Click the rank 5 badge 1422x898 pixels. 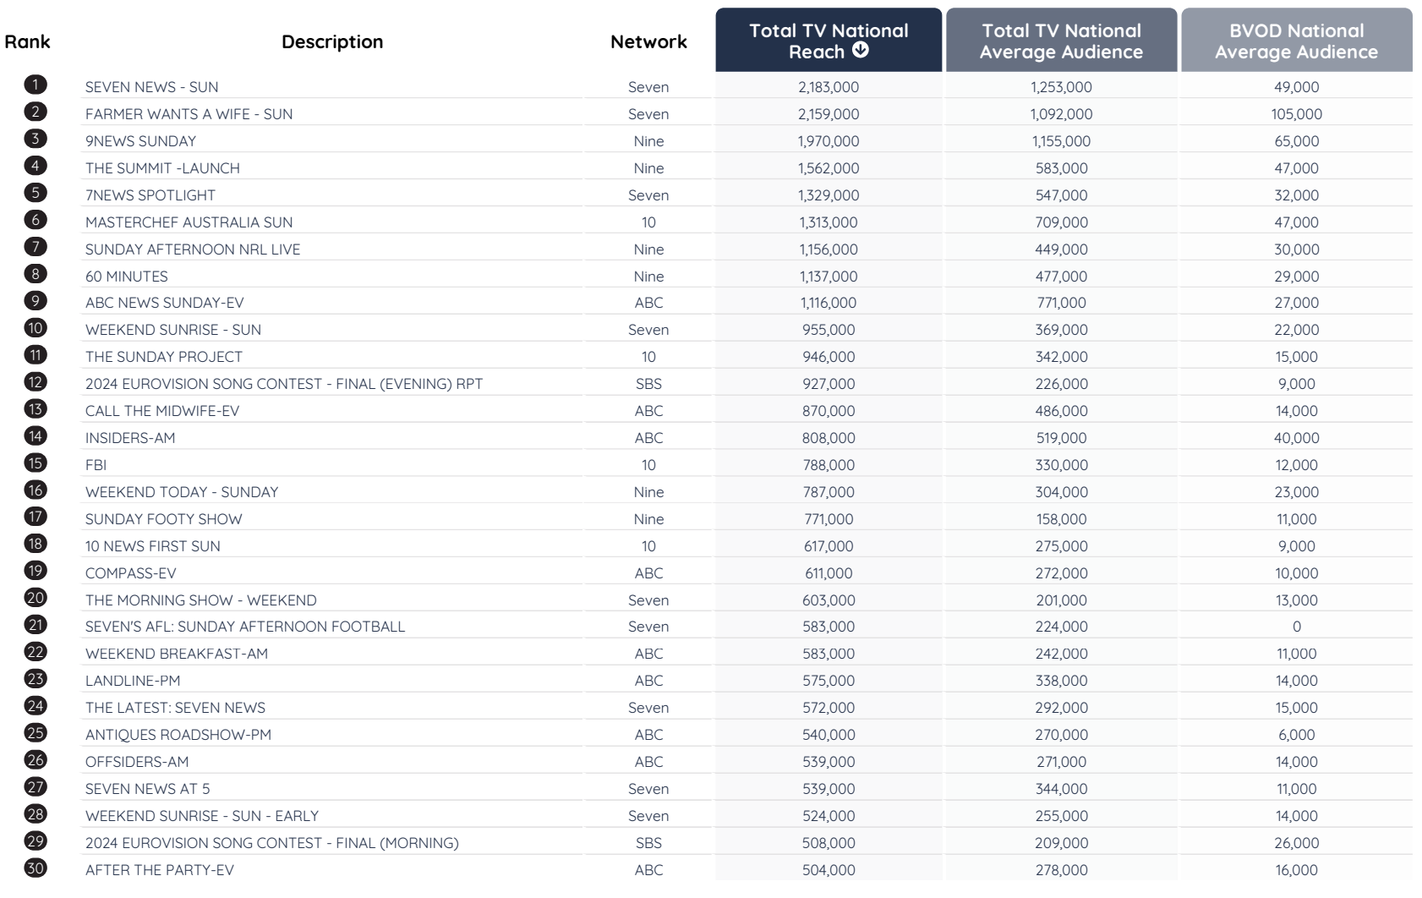36,193
